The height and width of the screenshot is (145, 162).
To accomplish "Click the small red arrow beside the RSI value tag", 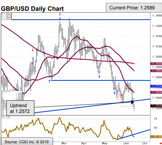I will coord(161,143).
